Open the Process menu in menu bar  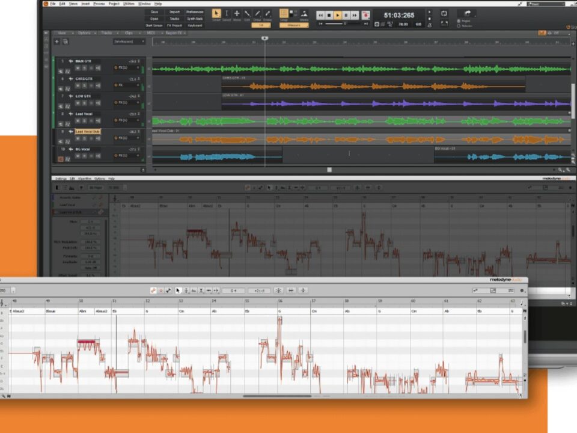click(99, 4)
